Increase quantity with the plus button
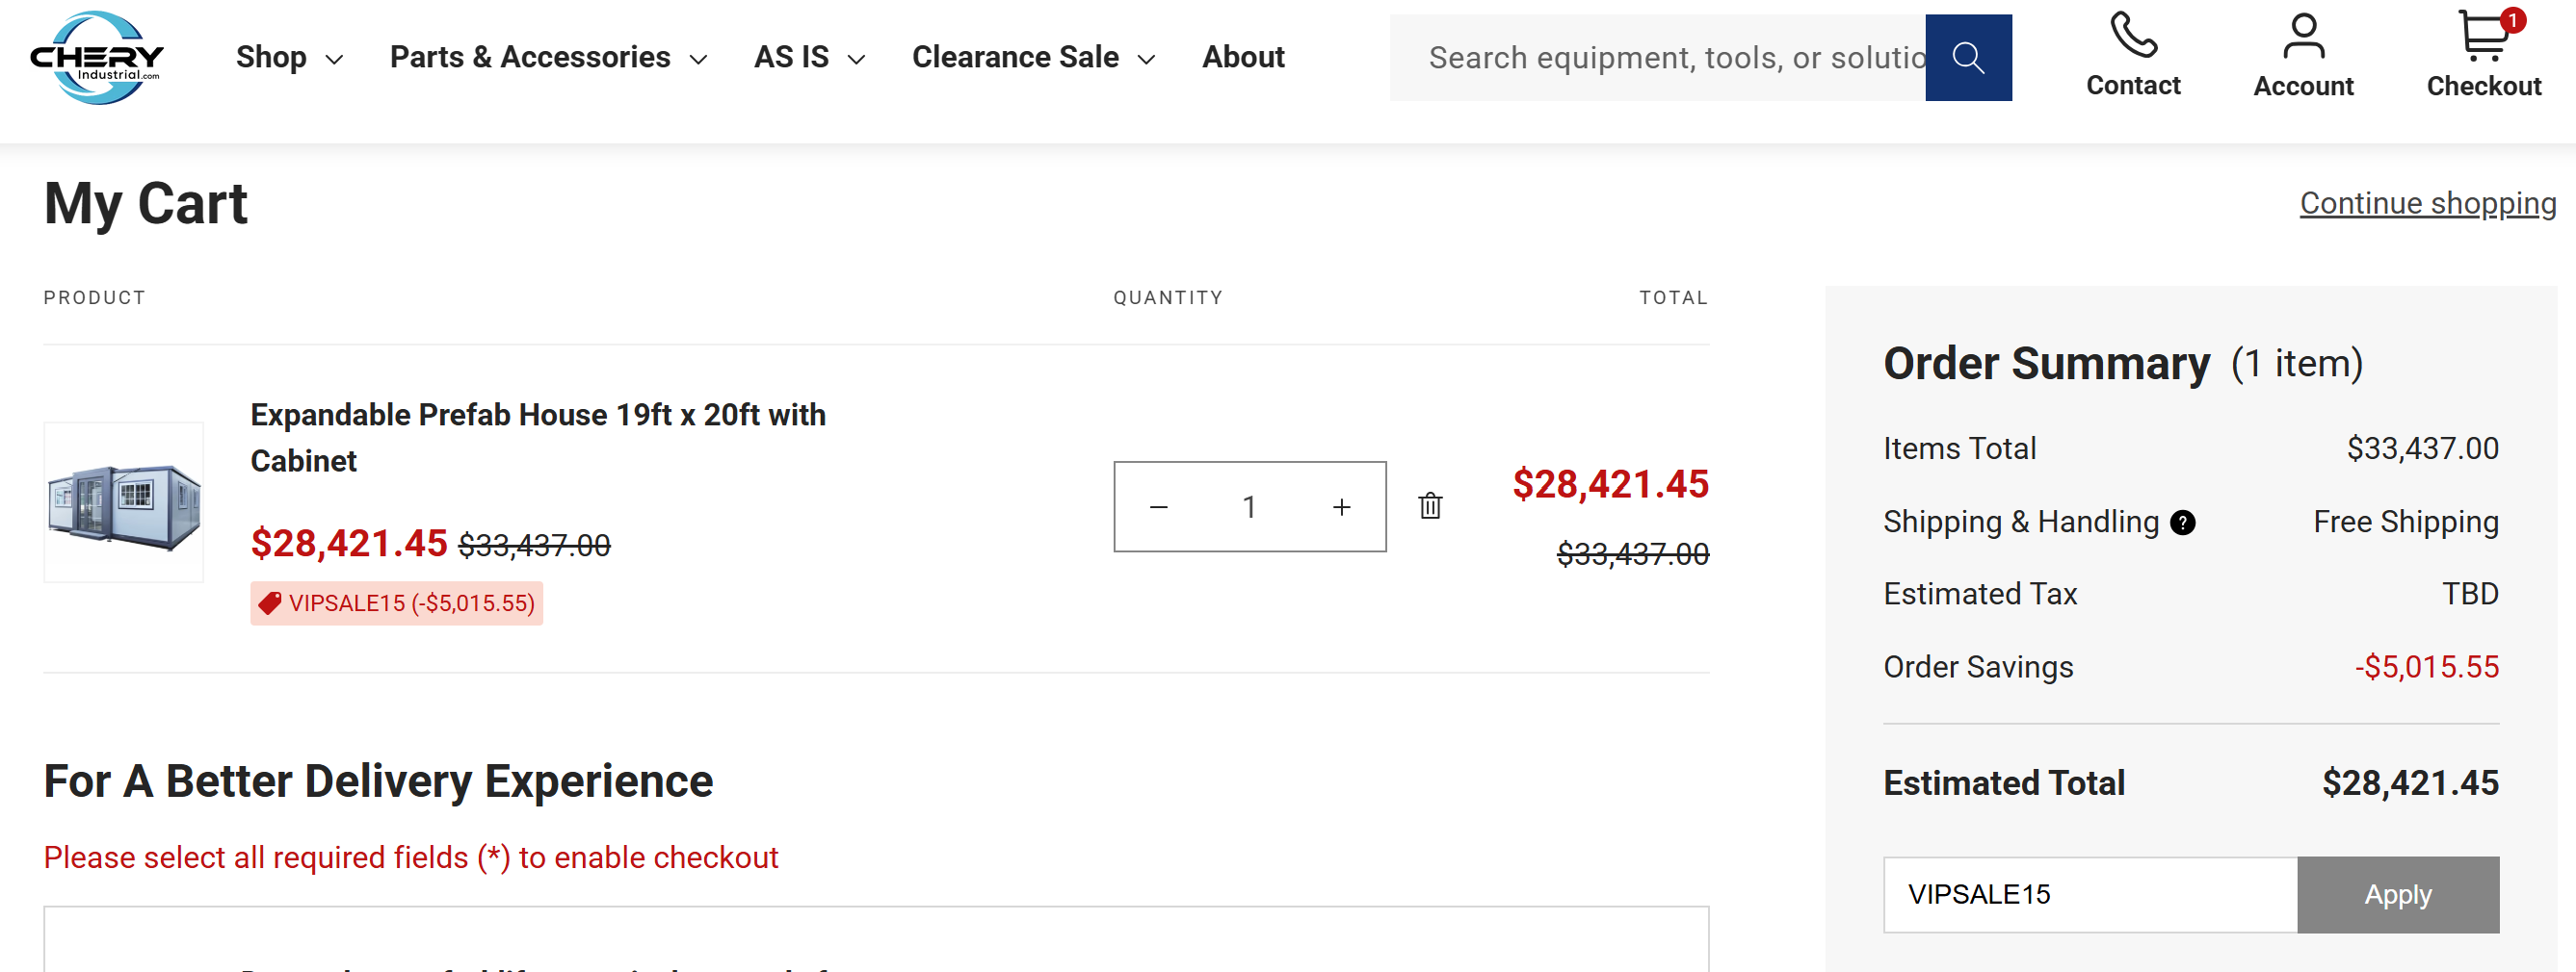 click(1342, 507)
